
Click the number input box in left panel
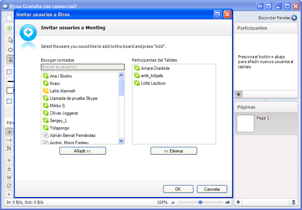coord(10,90)
